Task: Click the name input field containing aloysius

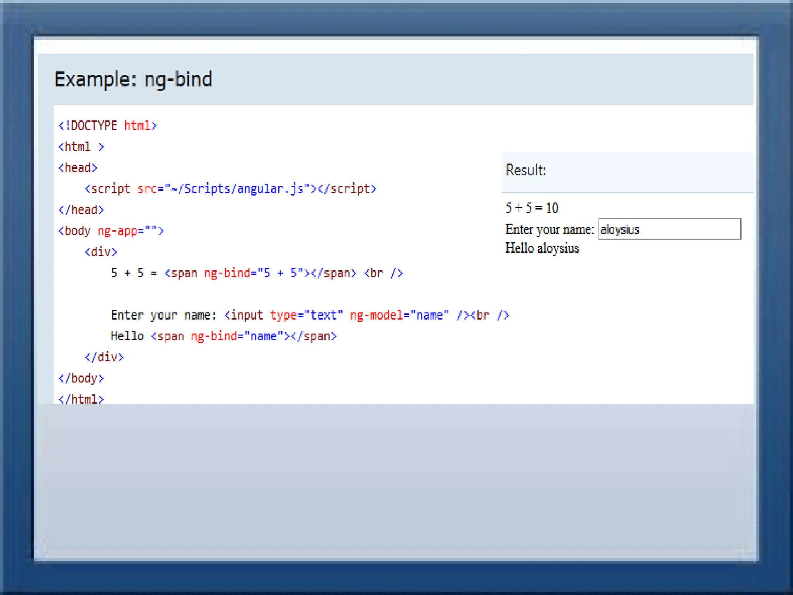Action: tap(669, 229)
